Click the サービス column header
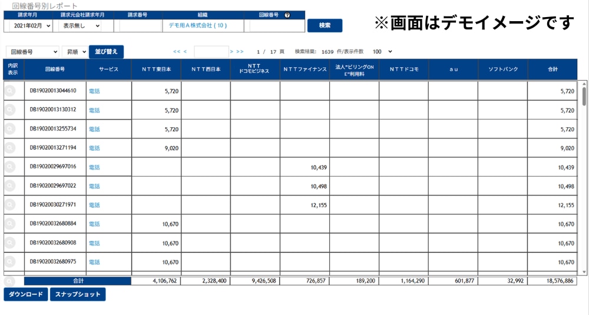The width and height of the screenshot is (589, 315). (108, 69)
